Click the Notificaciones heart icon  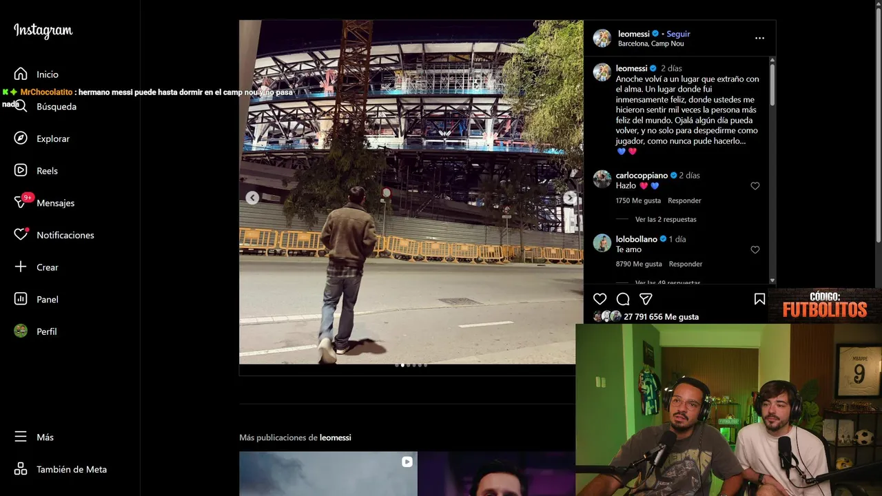21,235
